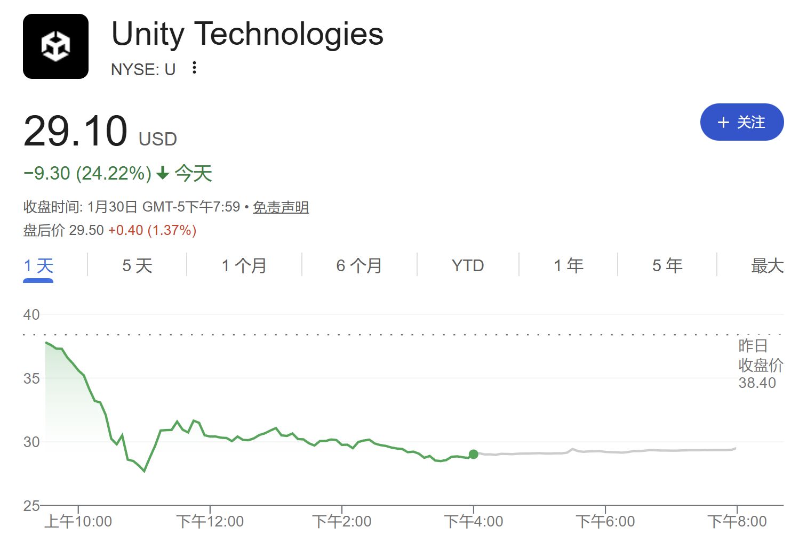Select the 5 年 range tab
This screenshot has height=543, width=799.
pos(667,265)
